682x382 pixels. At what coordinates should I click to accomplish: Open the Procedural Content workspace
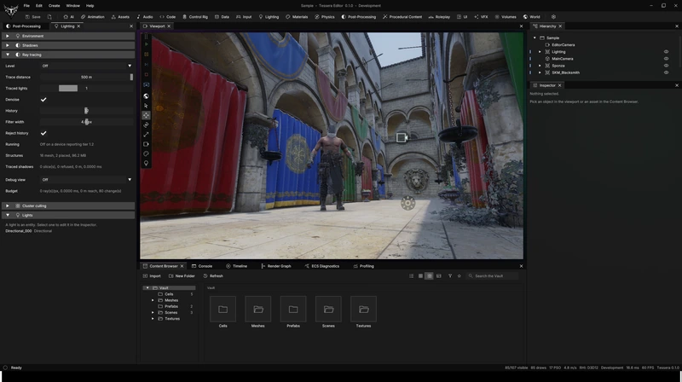pos(402,17)
